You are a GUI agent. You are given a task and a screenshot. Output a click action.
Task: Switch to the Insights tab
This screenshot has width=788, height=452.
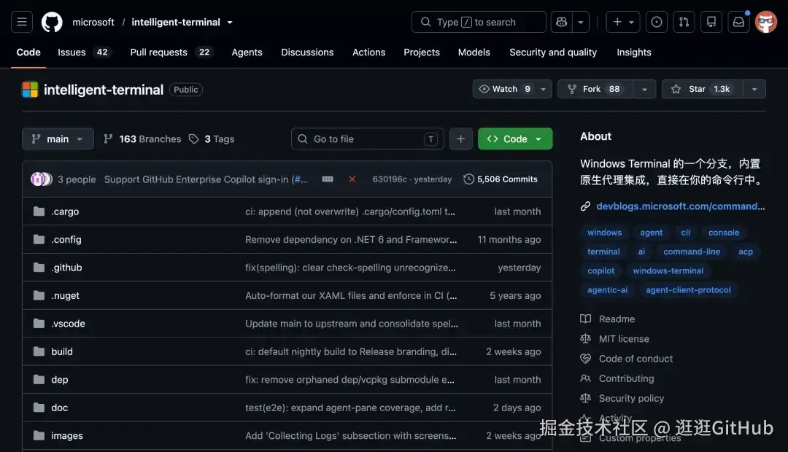(634, 52)
